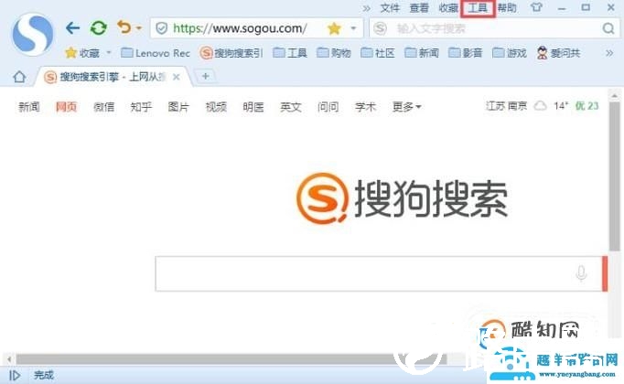Click the 搜狗搜索 logo
The height and width of the screenshot is (384, 624).
[x=402, y=198]
